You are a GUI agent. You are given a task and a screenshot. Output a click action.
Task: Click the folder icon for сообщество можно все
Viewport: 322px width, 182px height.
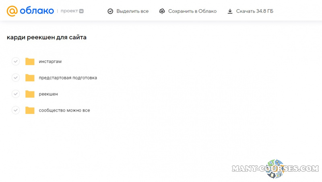click(30, 110)
